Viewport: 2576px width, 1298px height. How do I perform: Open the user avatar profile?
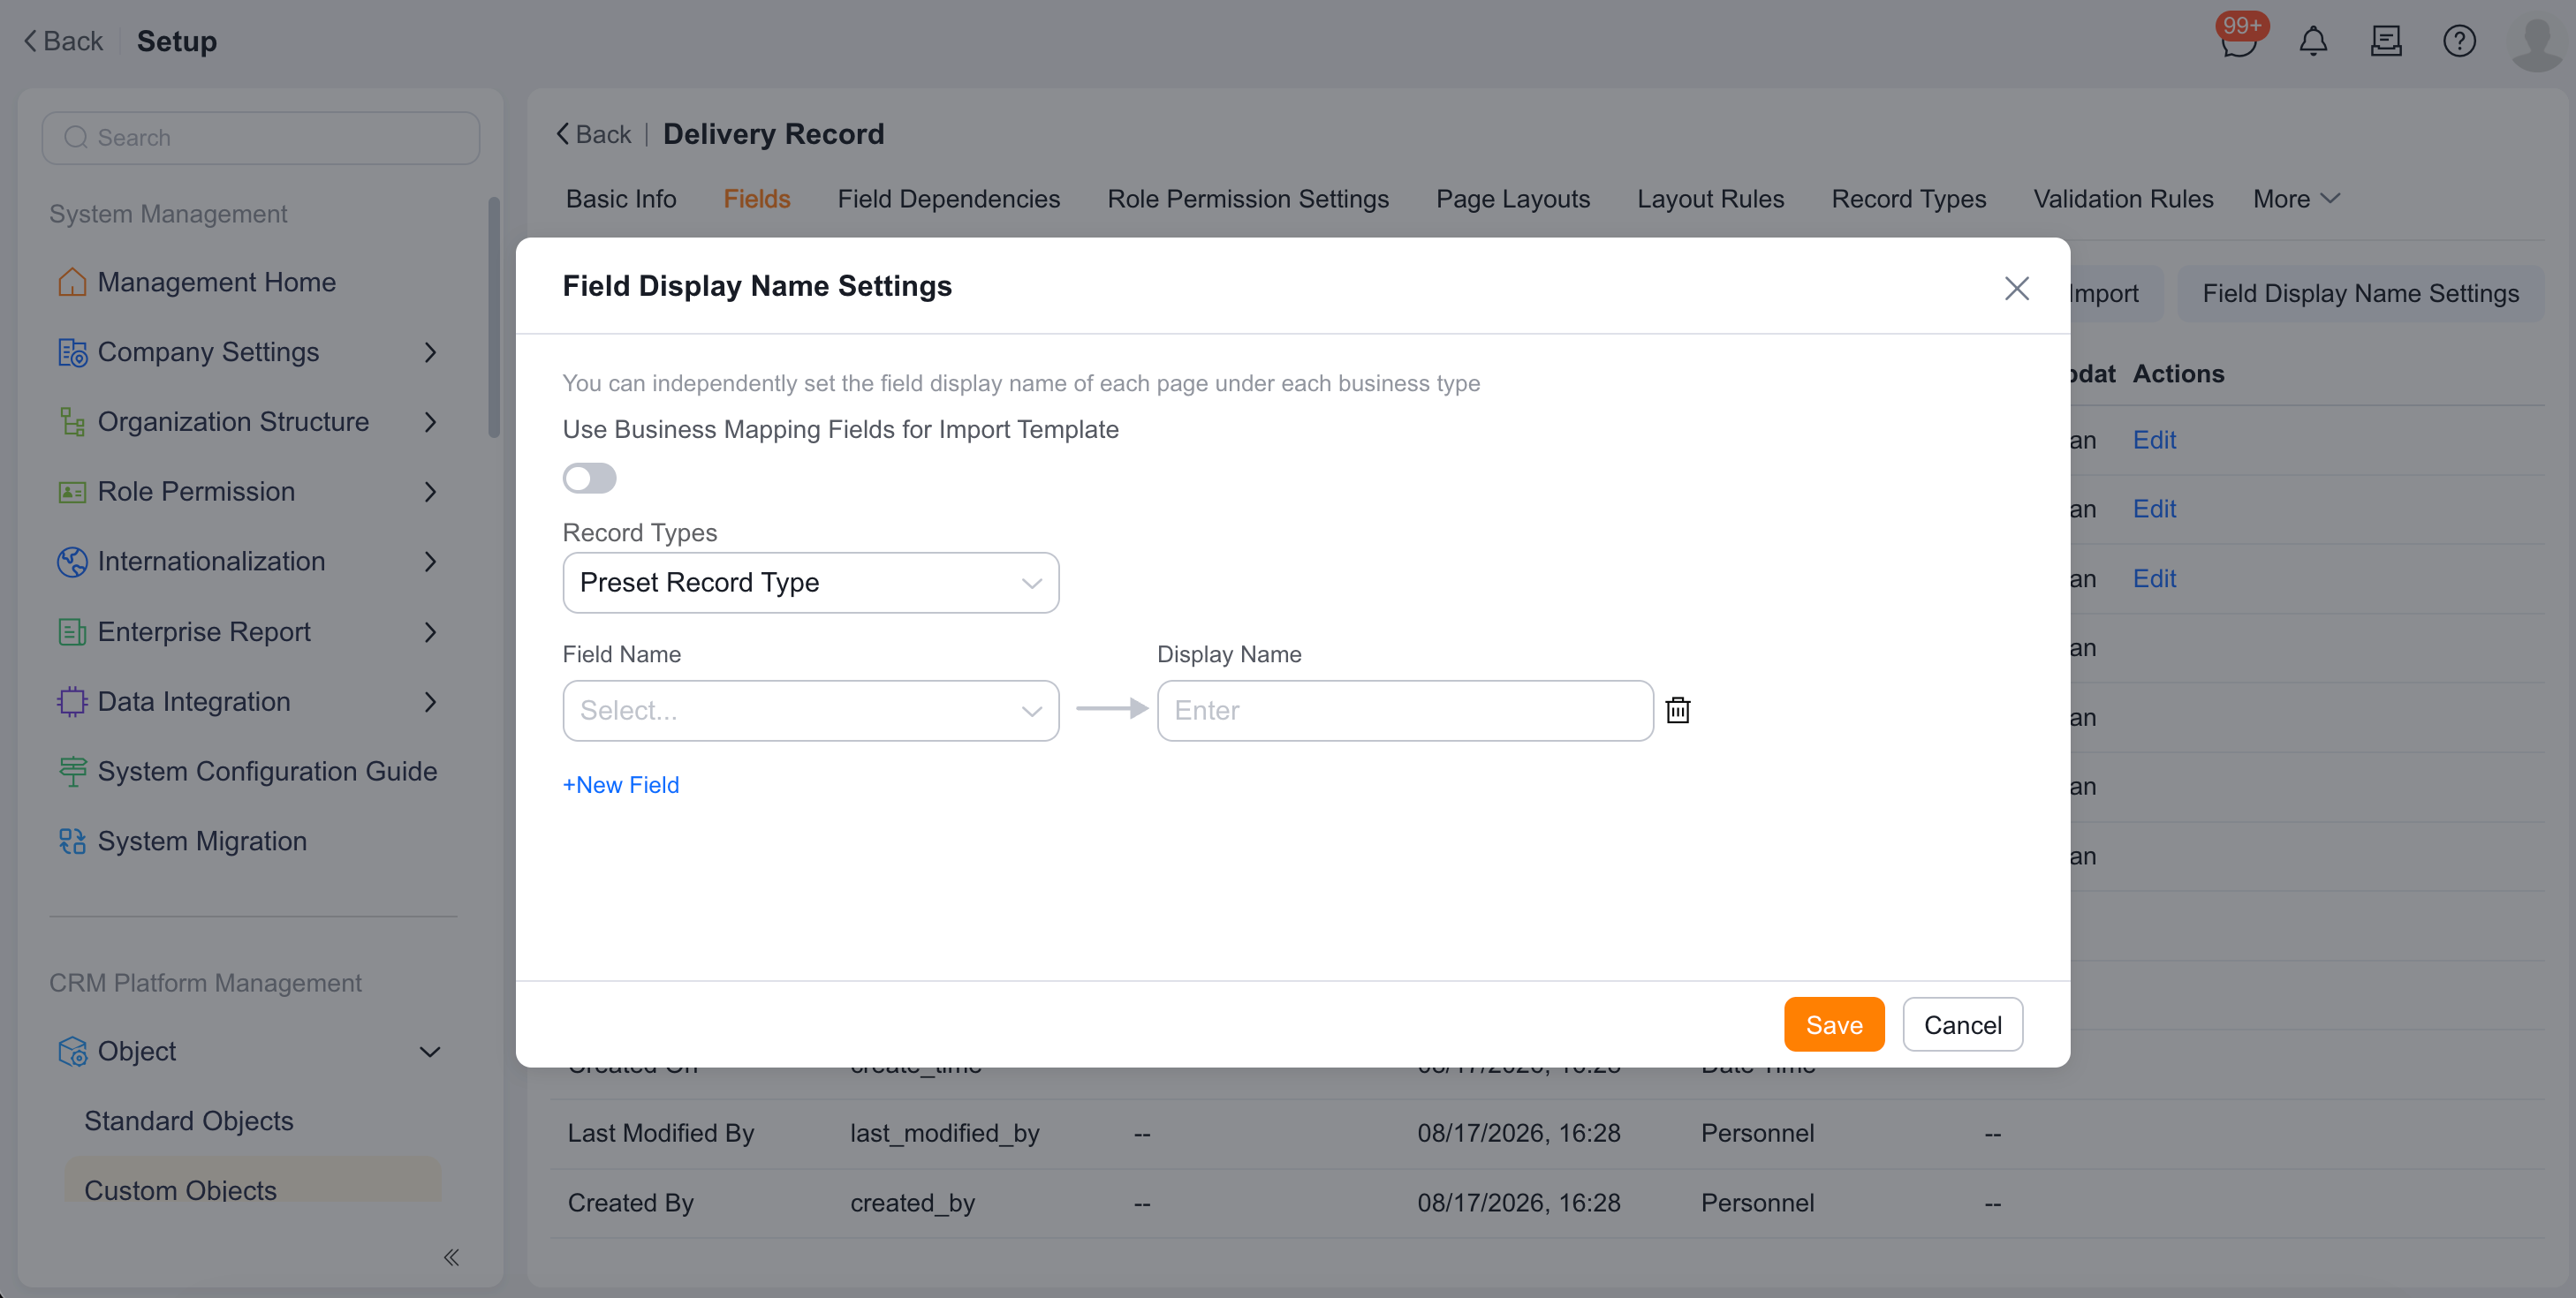(x=2538, y=43)
